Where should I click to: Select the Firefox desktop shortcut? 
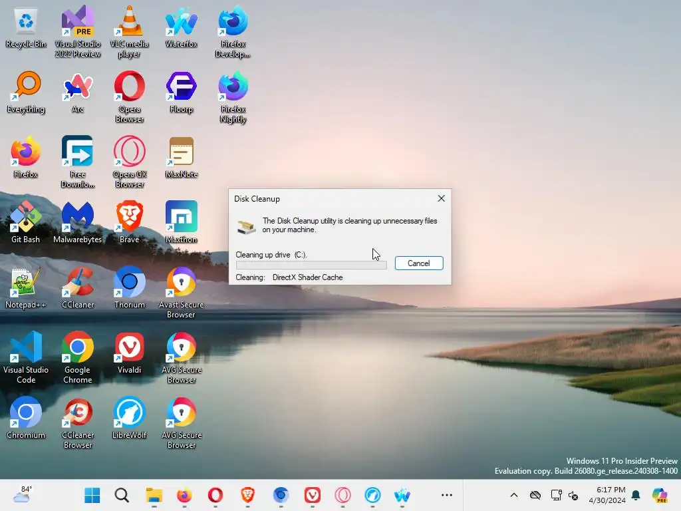coord(26,158)
